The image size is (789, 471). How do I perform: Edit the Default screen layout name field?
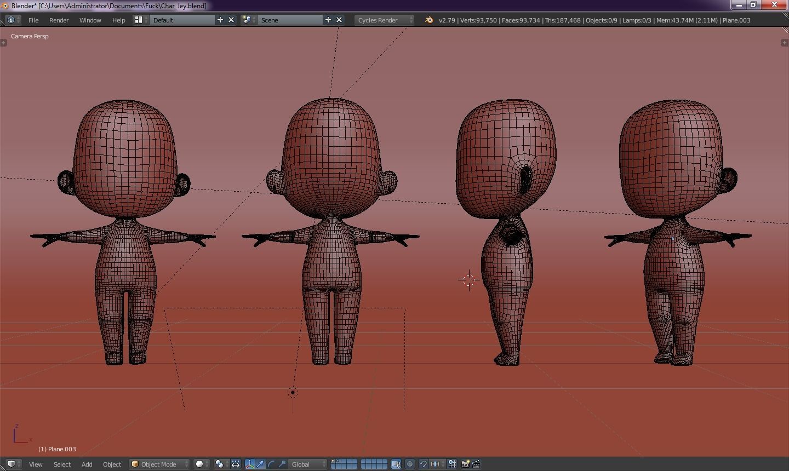pos(182,20)
